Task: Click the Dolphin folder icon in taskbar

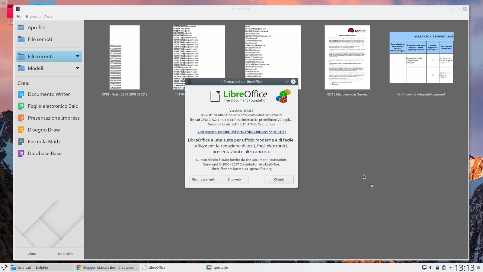Action: coord(14,267)
